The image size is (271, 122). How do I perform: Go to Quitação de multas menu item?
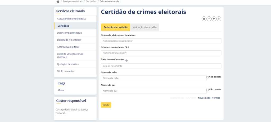point(68,64)
